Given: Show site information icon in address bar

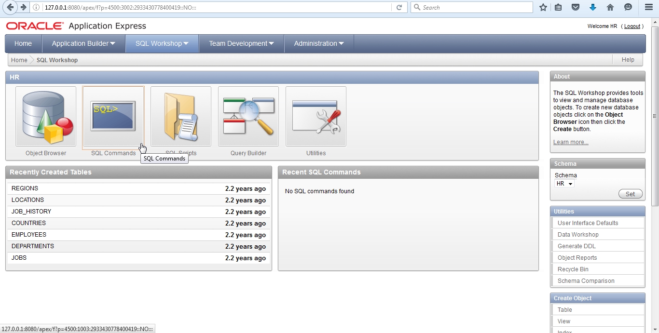Looking at the screenshot, I should tap(36, 7).
